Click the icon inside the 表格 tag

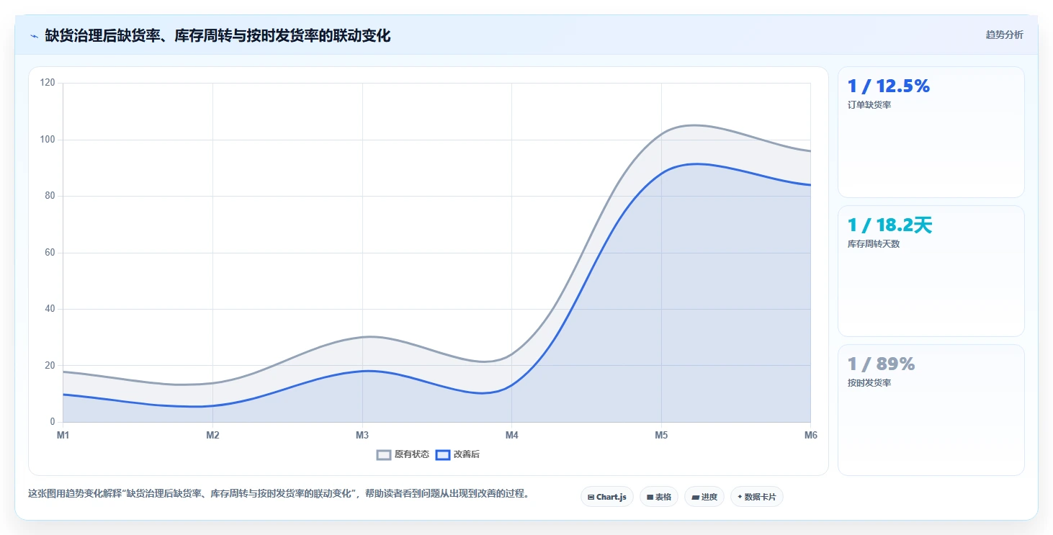click(650, 497)
